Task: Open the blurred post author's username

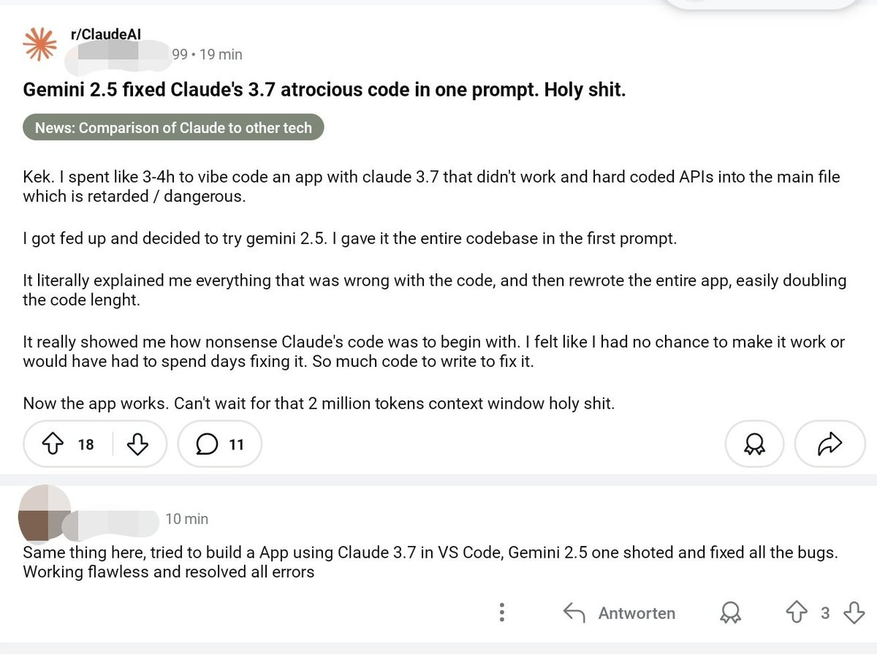Action: pyautogui.click(x=122, y=53)
